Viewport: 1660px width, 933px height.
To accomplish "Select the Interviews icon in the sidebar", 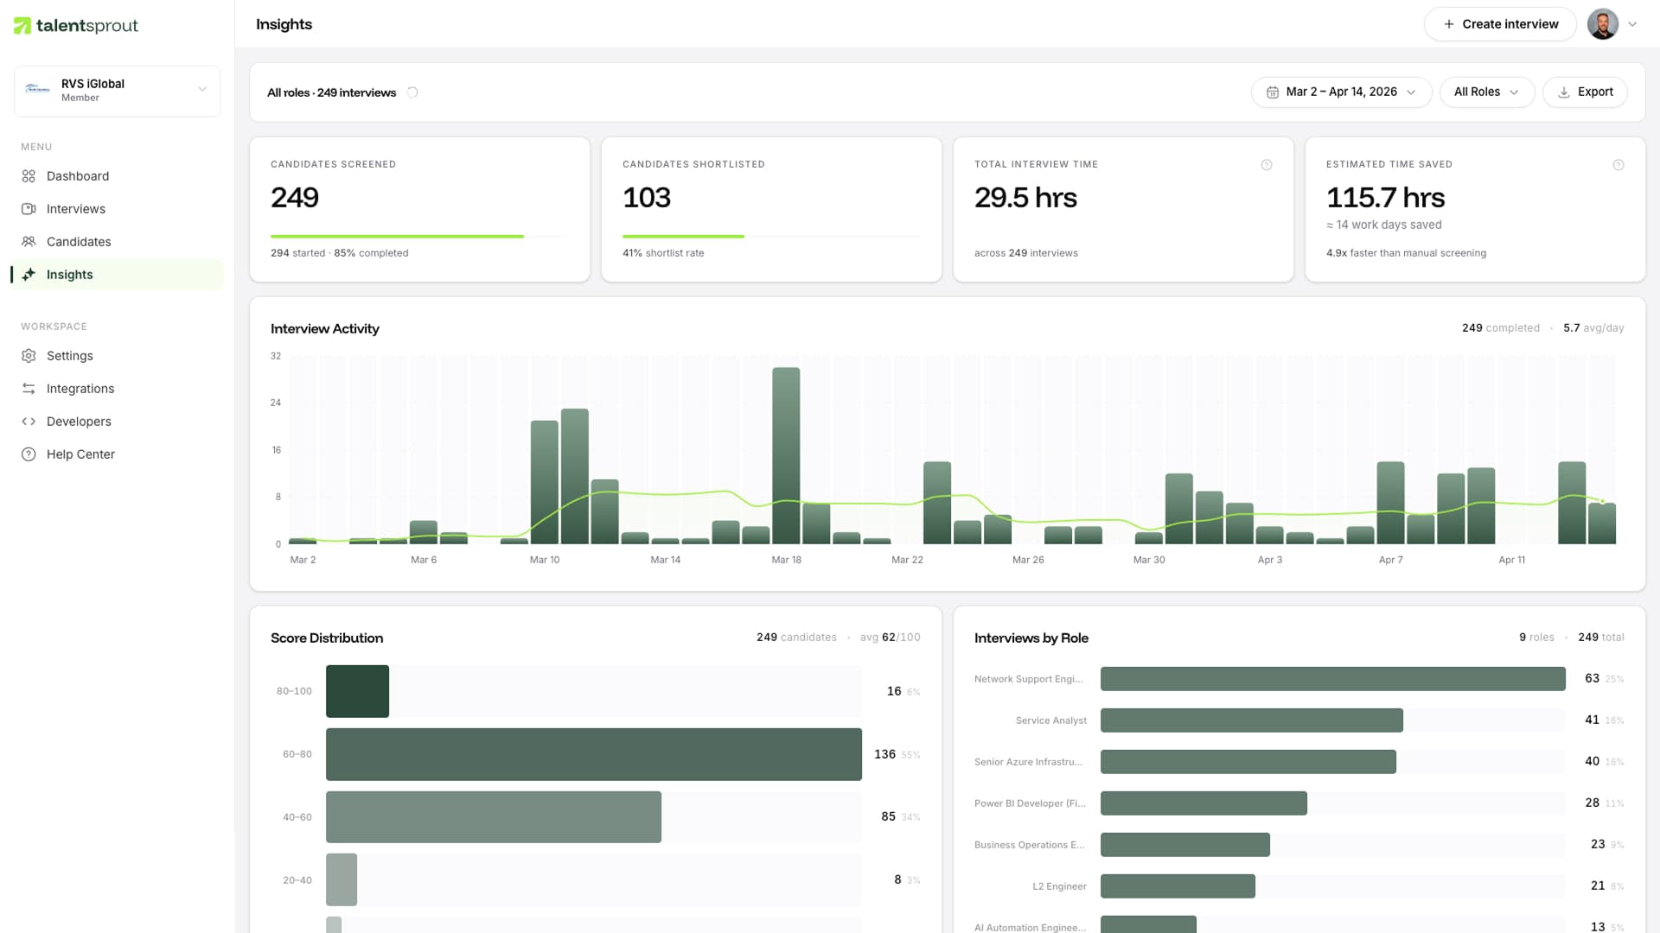I will tap(29, 208).
